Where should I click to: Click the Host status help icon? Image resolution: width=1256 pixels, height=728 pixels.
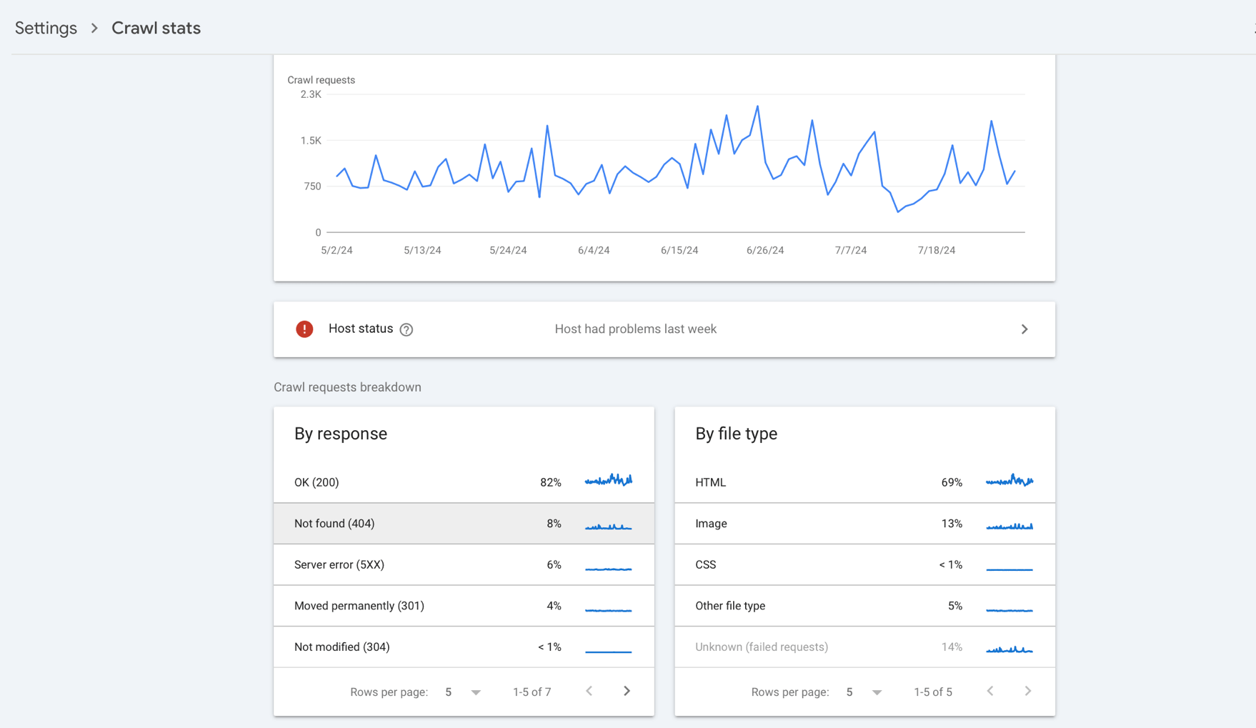tap(406, 329)
